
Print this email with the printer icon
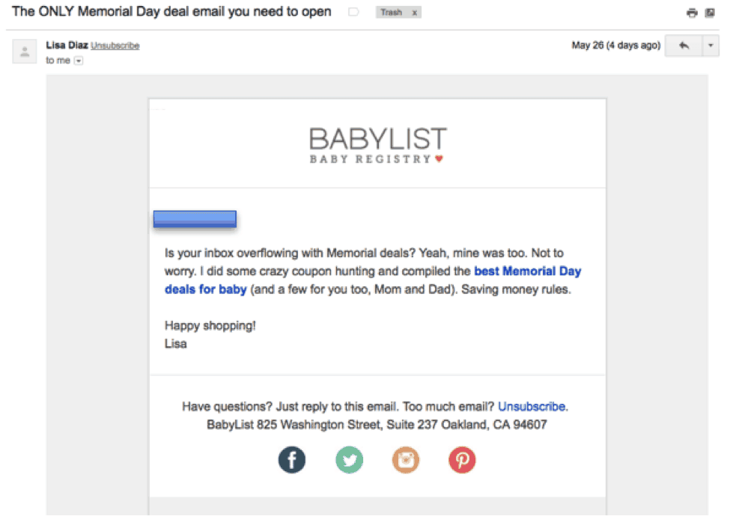pos(692,13)
